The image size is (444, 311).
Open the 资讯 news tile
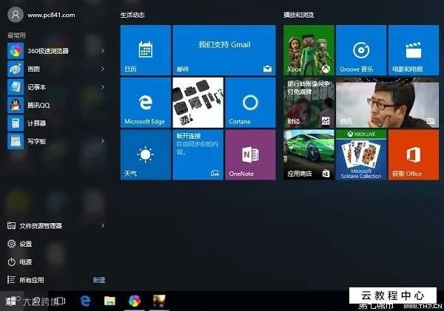point(387,103)
